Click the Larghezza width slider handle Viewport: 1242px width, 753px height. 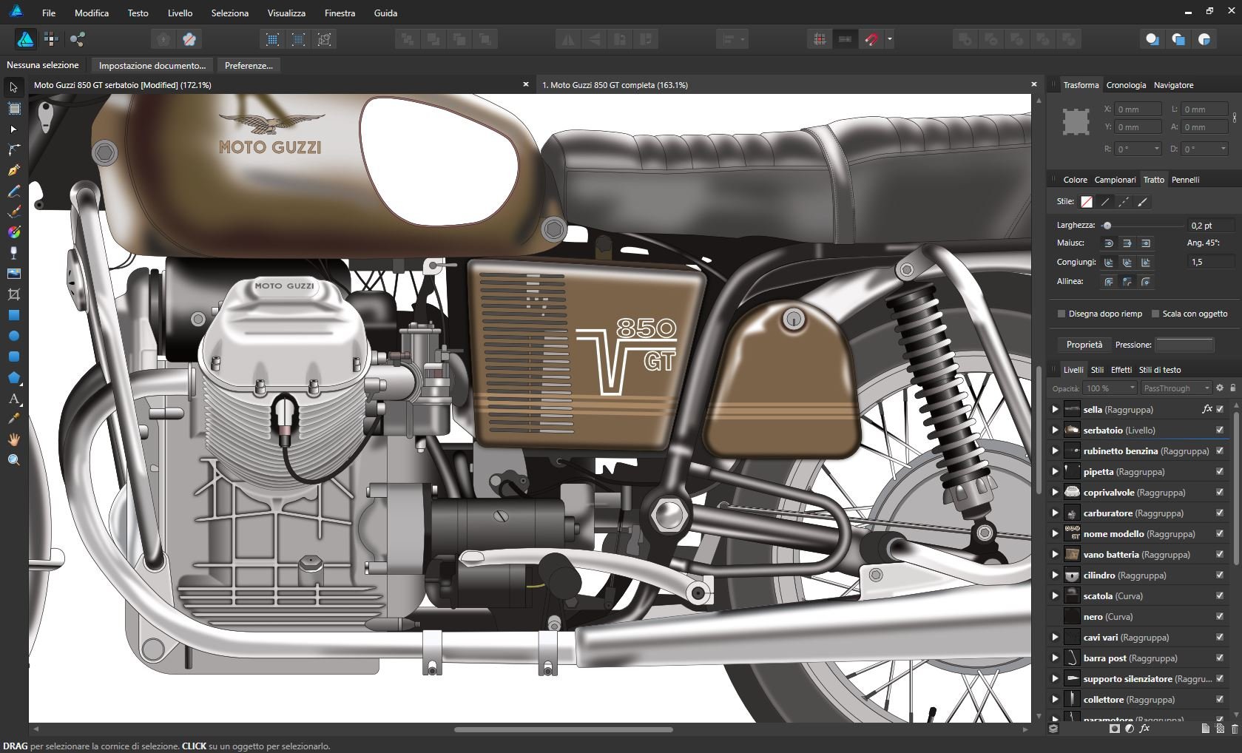[x=1107, y=226]
